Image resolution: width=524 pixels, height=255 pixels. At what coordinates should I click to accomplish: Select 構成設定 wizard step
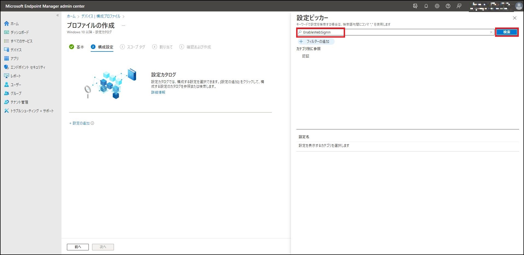point(102,47)
